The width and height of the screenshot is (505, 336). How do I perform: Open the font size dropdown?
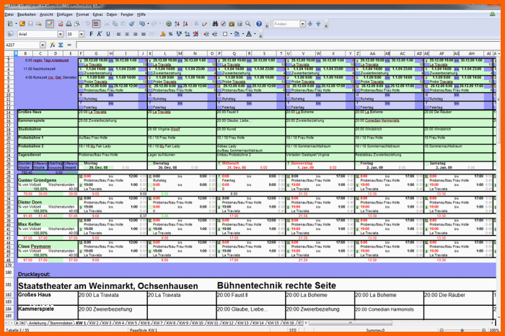tap(80, 34)
